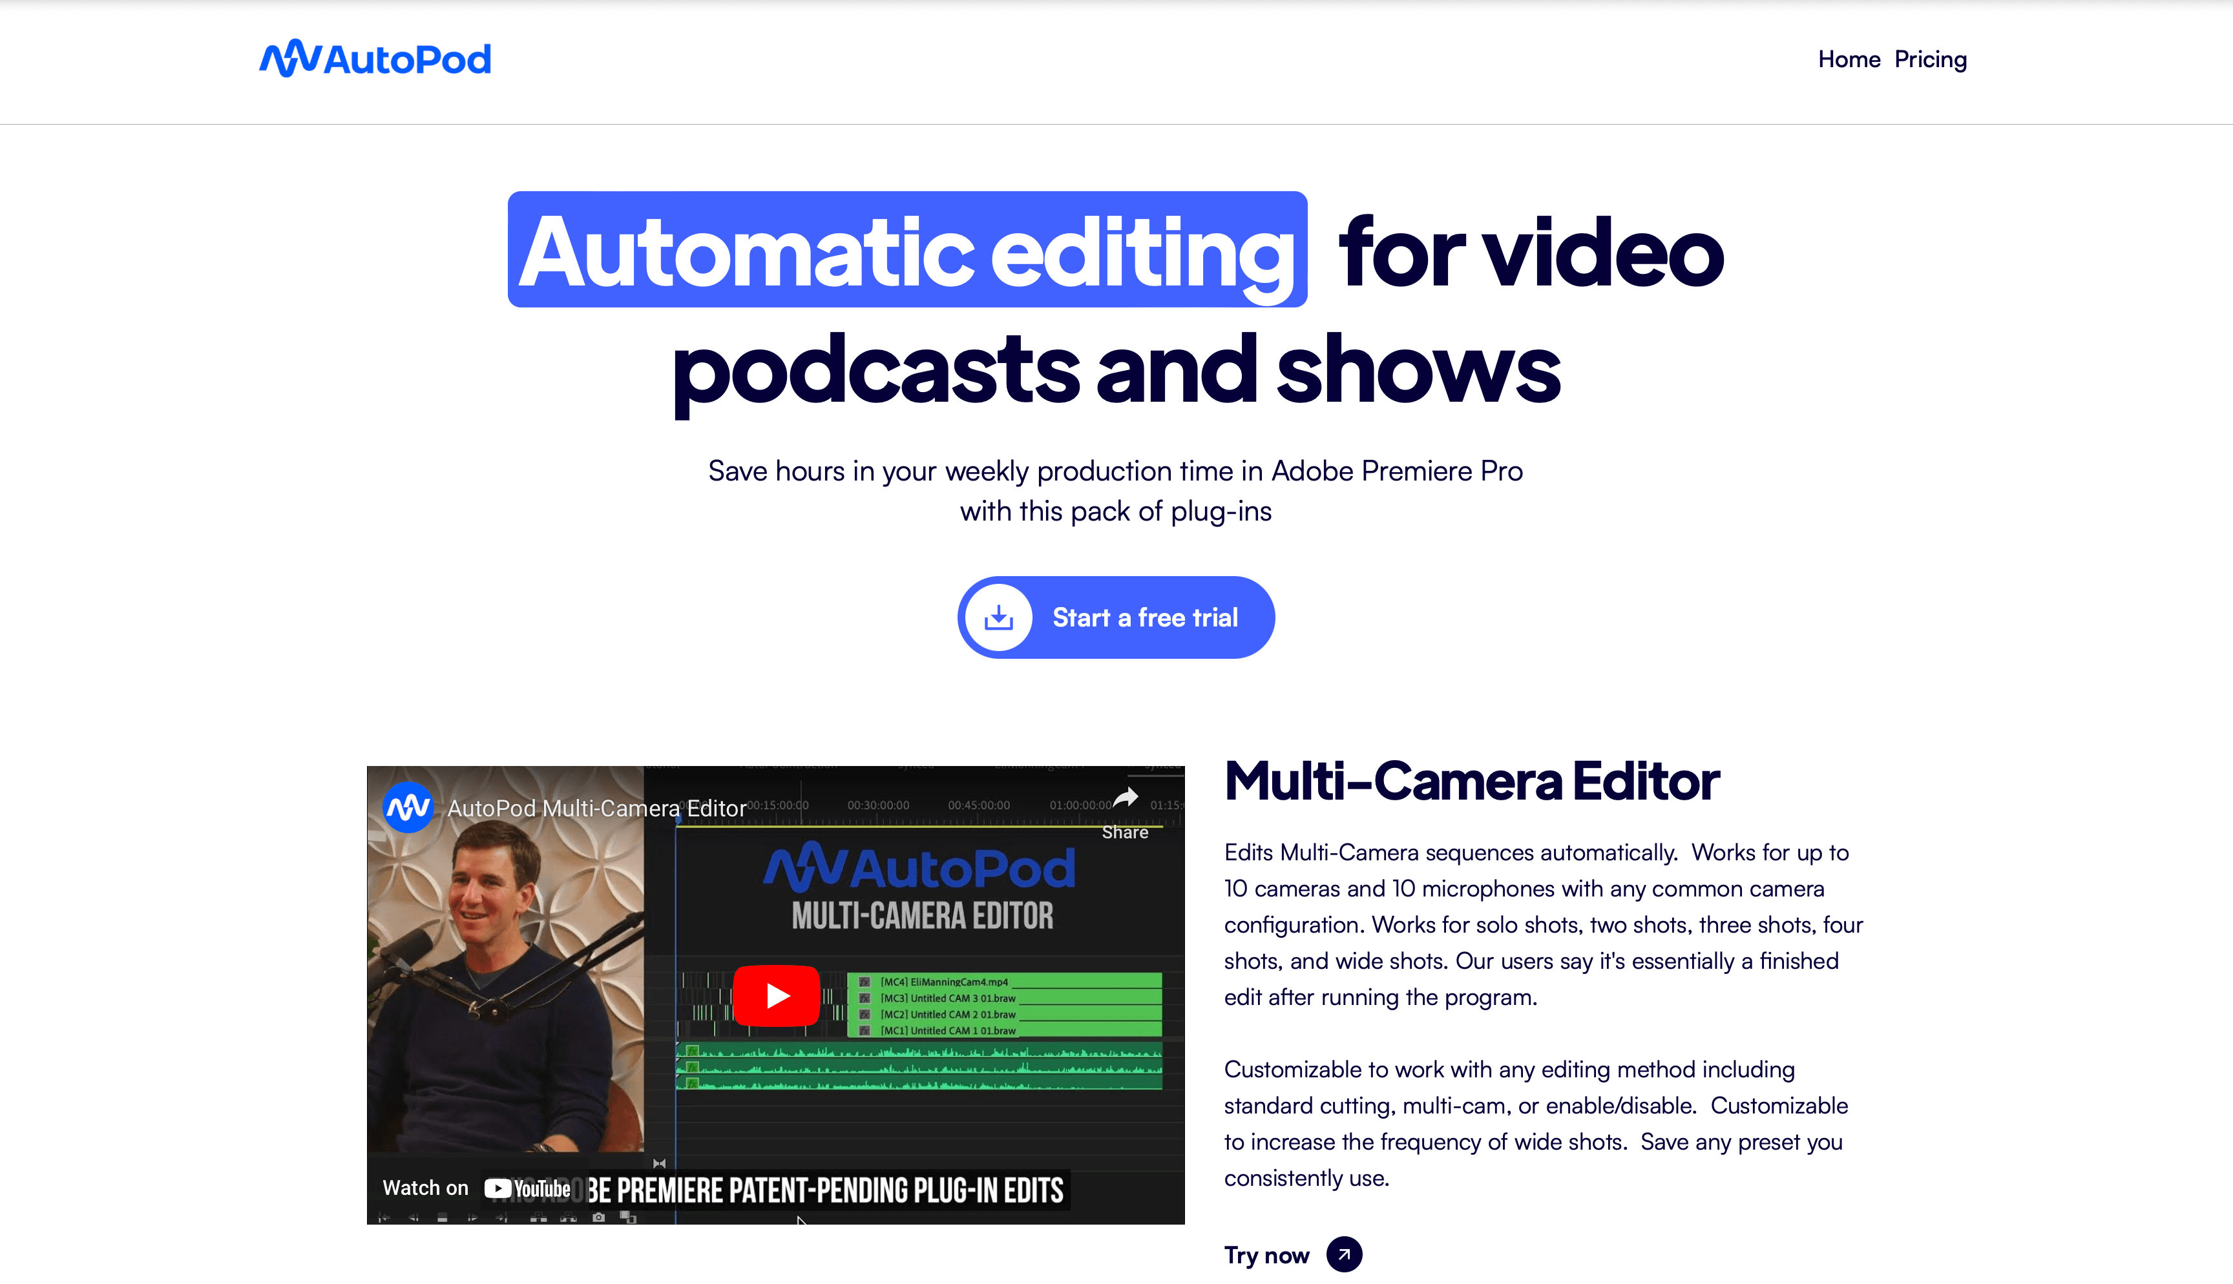Viewport: 2233px width, 1284px height.
Task: Click the paragraph starting Edits Multi-Camera sequences automatically
Action: coord(1544,925)
